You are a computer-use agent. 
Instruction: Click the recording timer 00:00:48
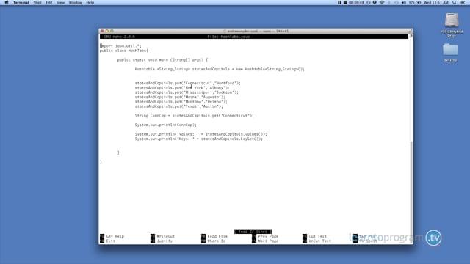pyautogui.click(x=356, y=3)
